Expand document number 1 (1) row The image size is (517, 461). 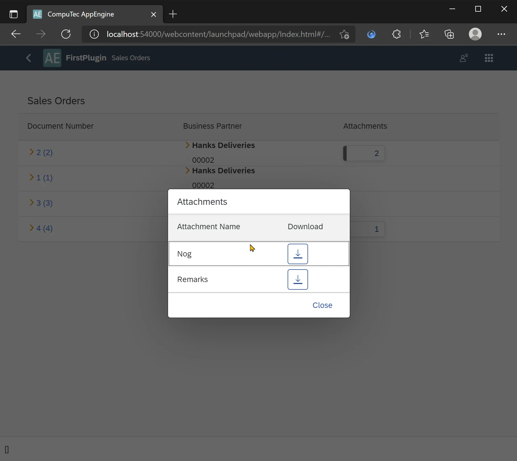[x=32, y=178]
